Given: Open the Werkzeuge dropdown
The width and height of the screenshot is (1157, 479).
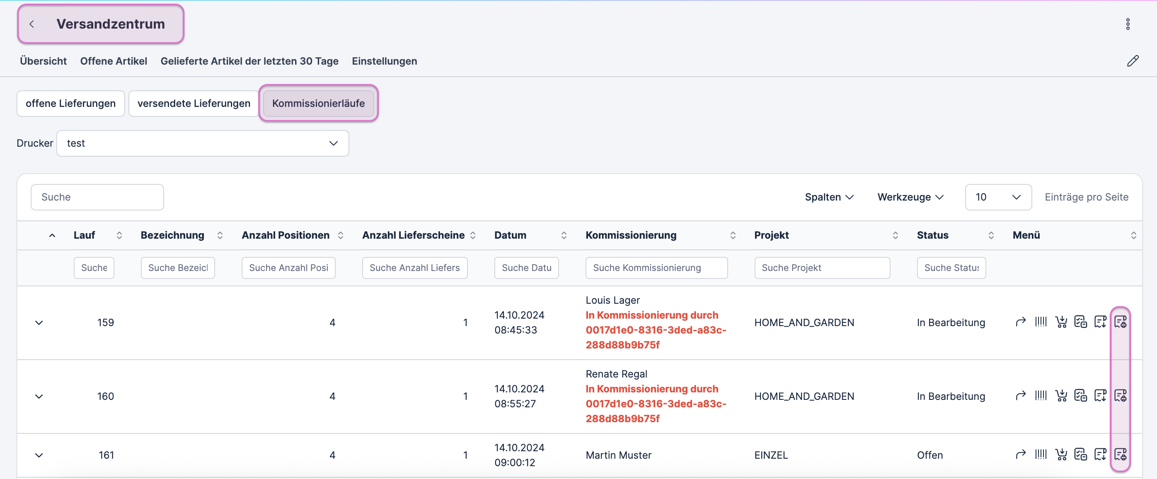Looking at the screenshot, I should tap(910, 197).
